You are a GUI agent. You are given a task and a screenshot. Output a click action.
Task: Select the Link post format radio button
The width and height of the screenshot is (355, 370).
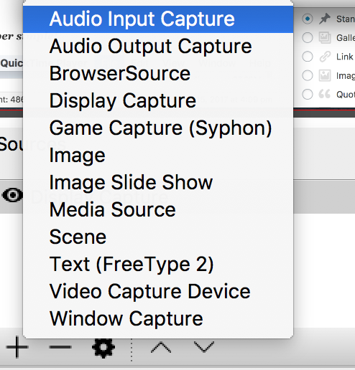click(308, 57)
